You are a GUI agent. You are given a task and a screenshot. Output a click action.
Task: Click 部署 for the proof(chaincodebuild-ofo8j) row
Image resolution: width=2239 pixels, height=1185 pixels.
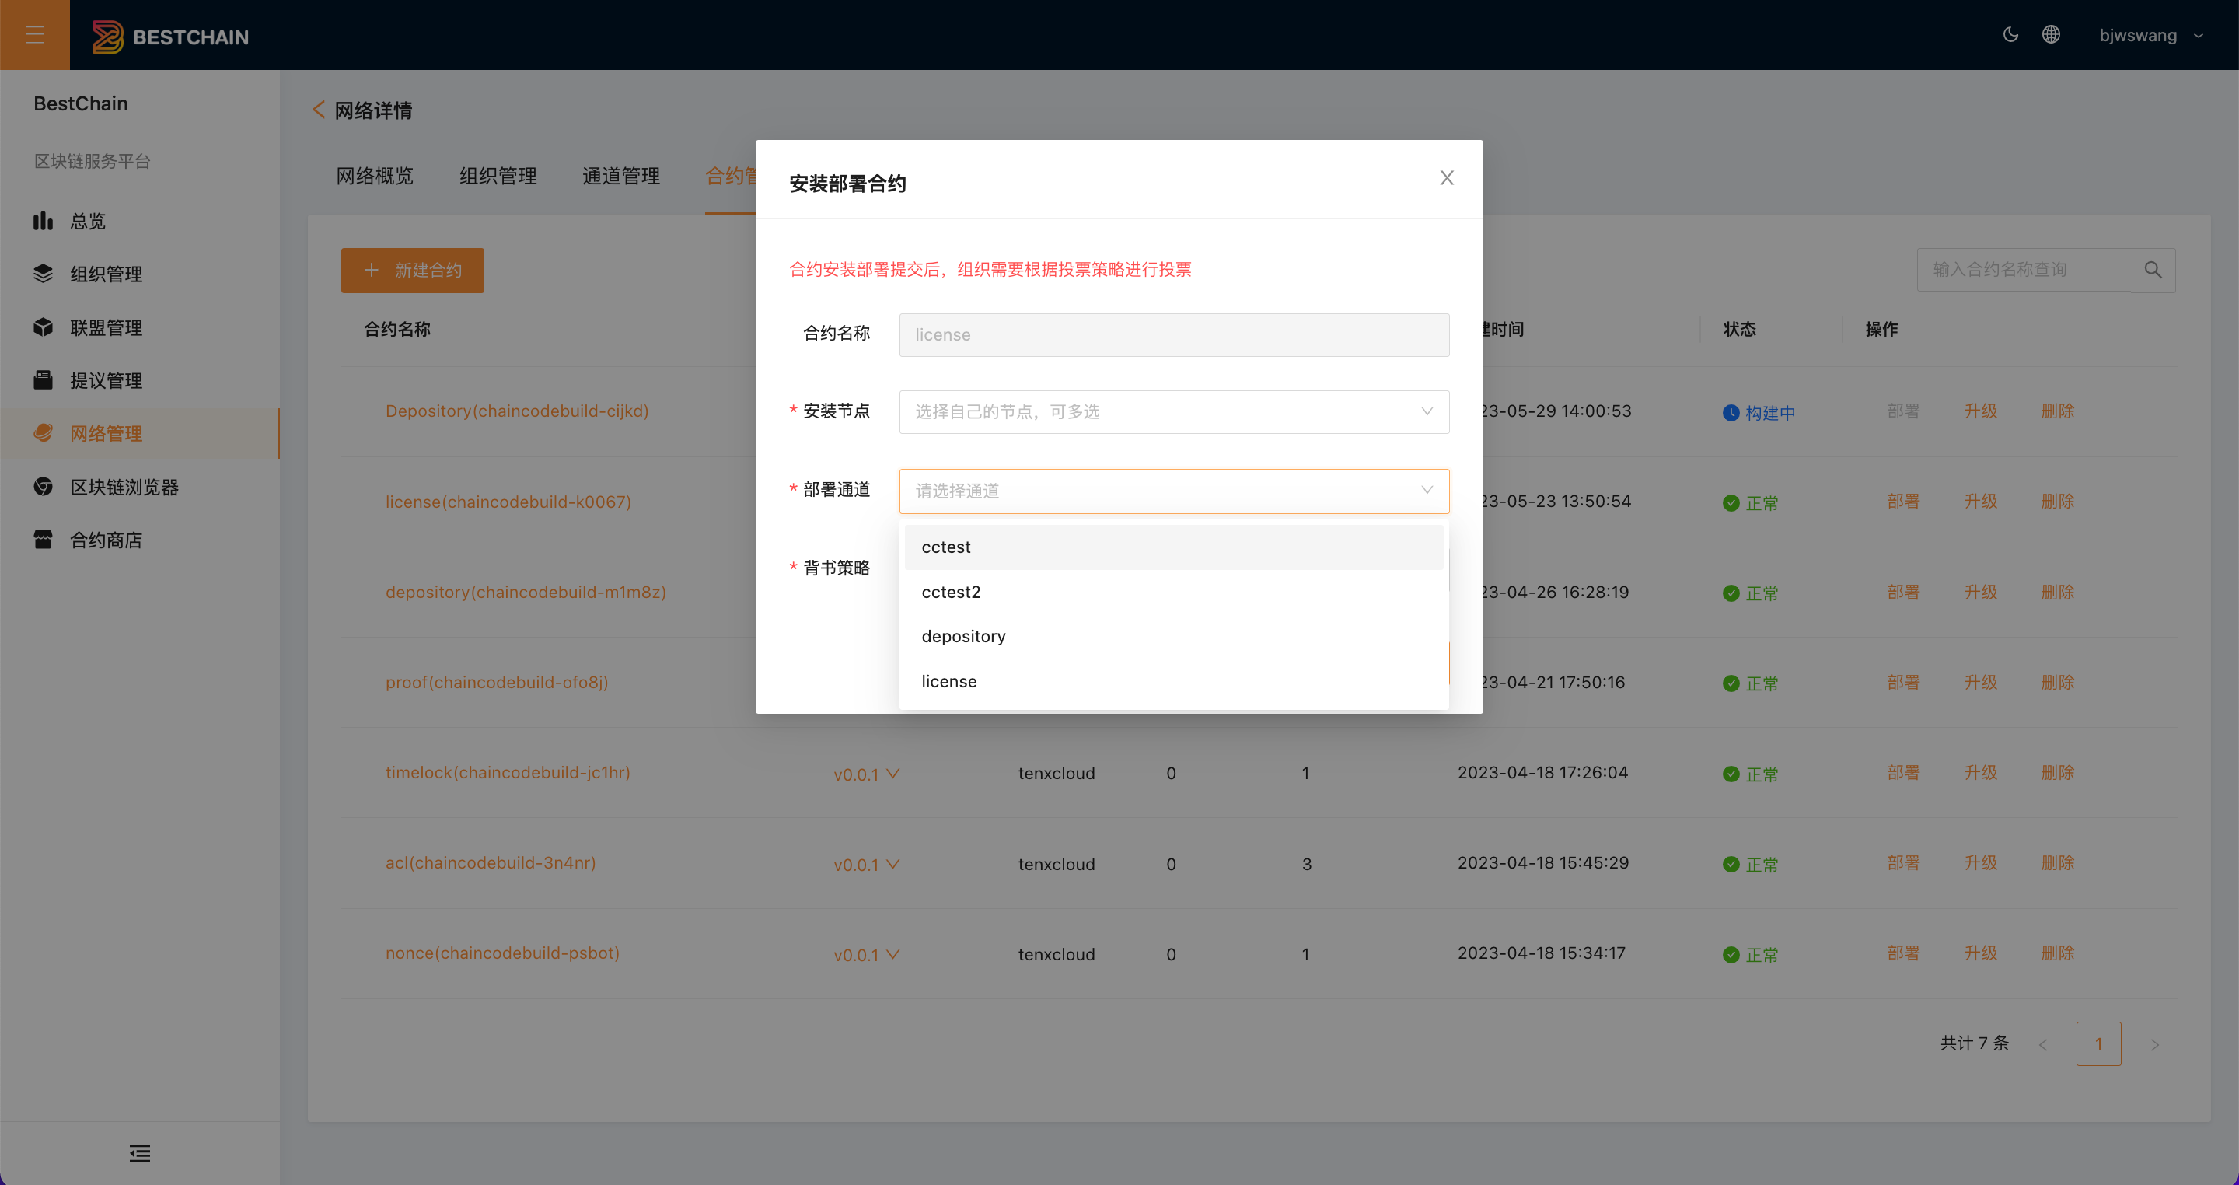click(x=1903, y=683)
